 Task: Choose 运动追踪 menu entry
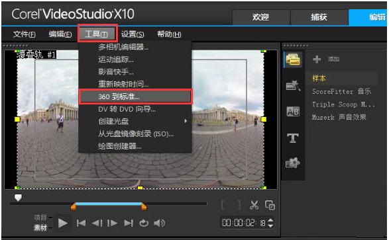135,60
